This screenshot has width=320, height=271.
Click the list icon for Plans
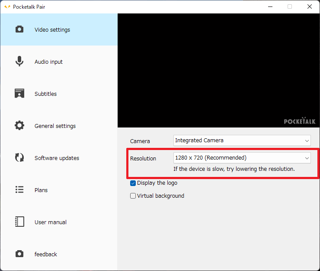(19, 190)
